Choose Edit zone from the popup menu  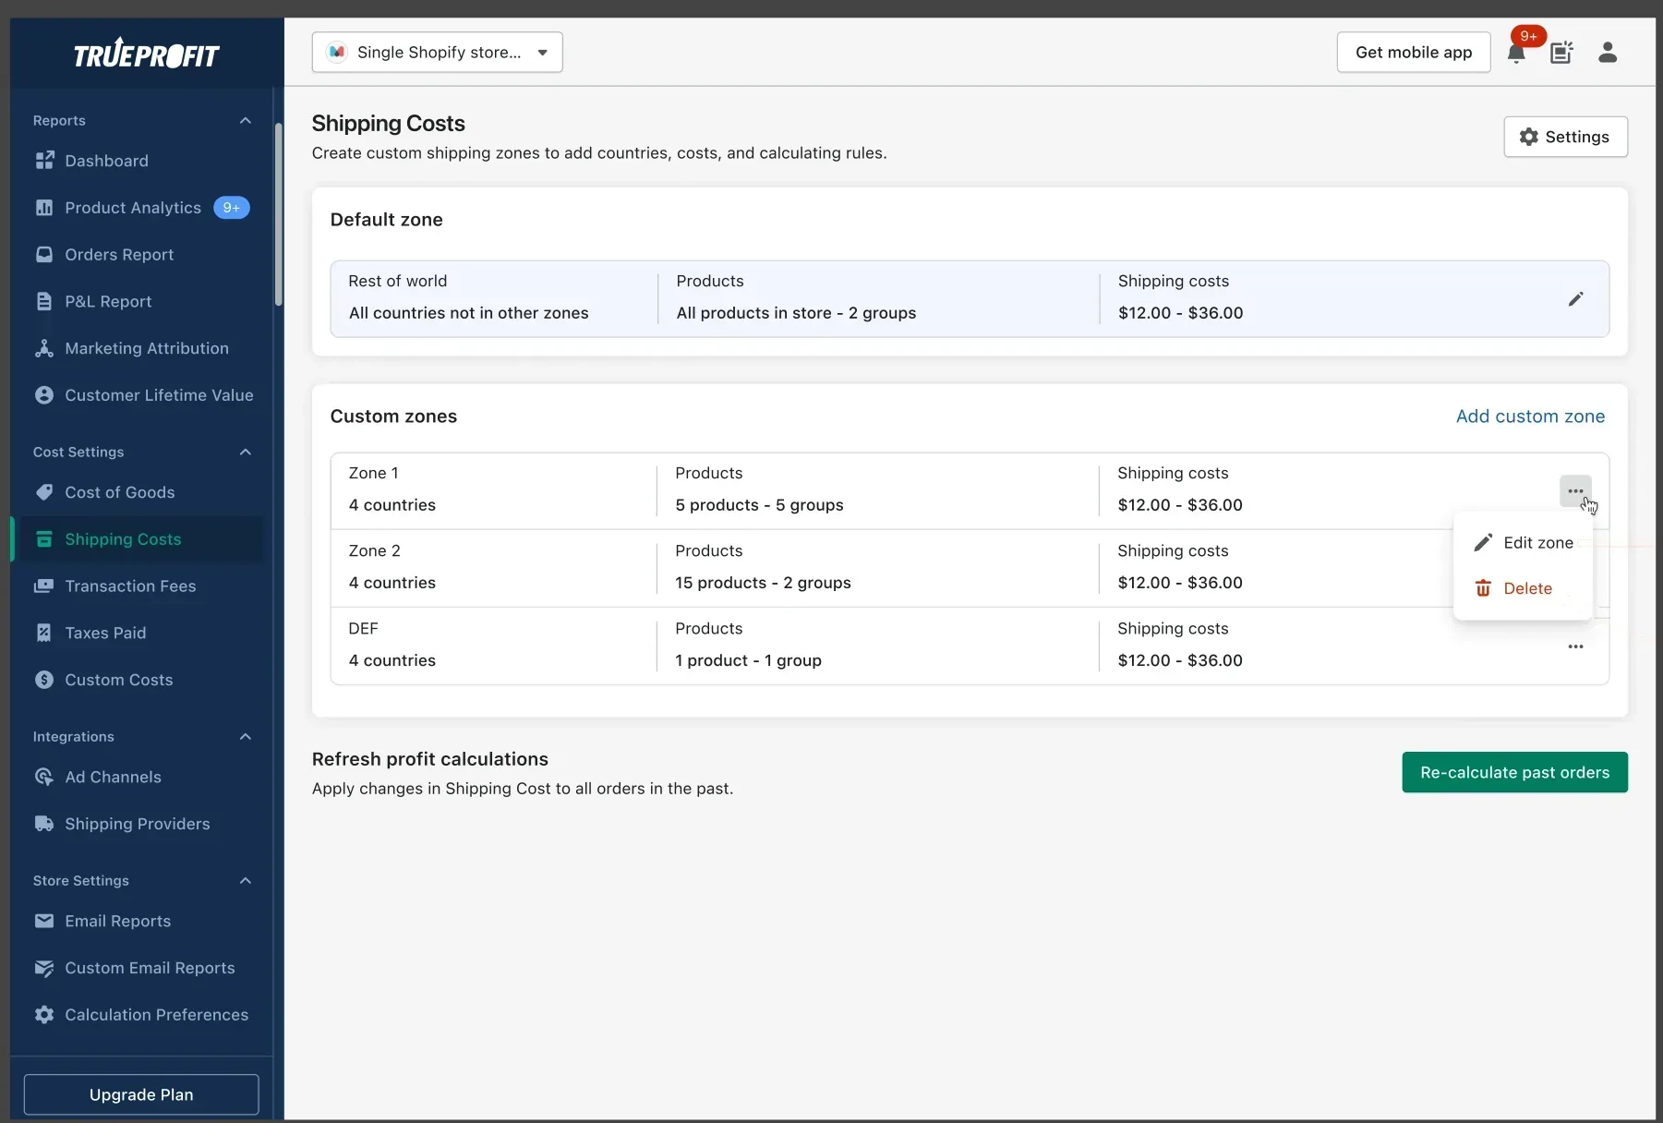1524,543
